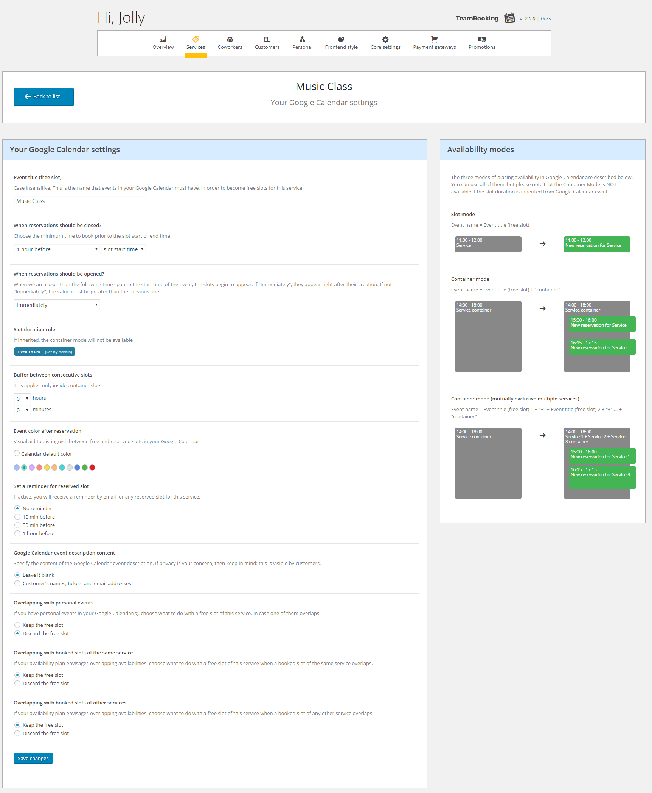Pick the yellow event color

(x=47, y=467)
